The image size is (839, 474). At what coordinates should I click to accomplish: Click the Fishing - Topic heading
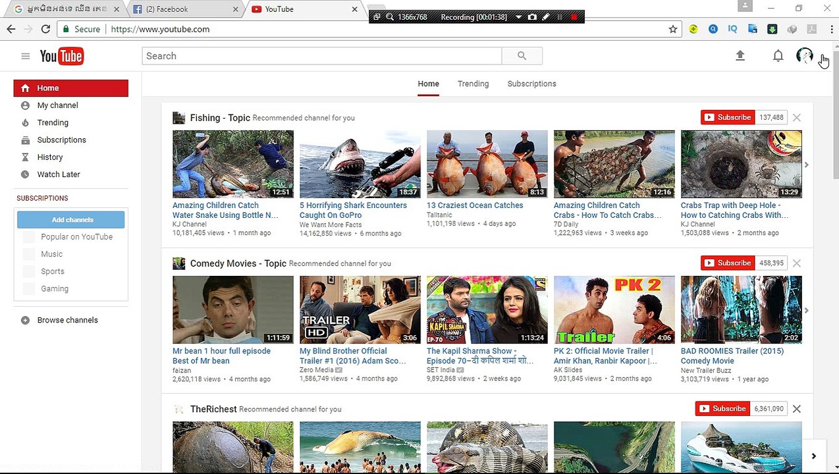pyautogui.click(x=220, y=118)
